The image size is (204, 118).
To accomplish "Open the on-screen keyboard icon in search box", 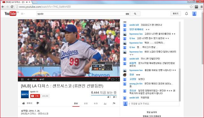I will click(x=127, y=14).
